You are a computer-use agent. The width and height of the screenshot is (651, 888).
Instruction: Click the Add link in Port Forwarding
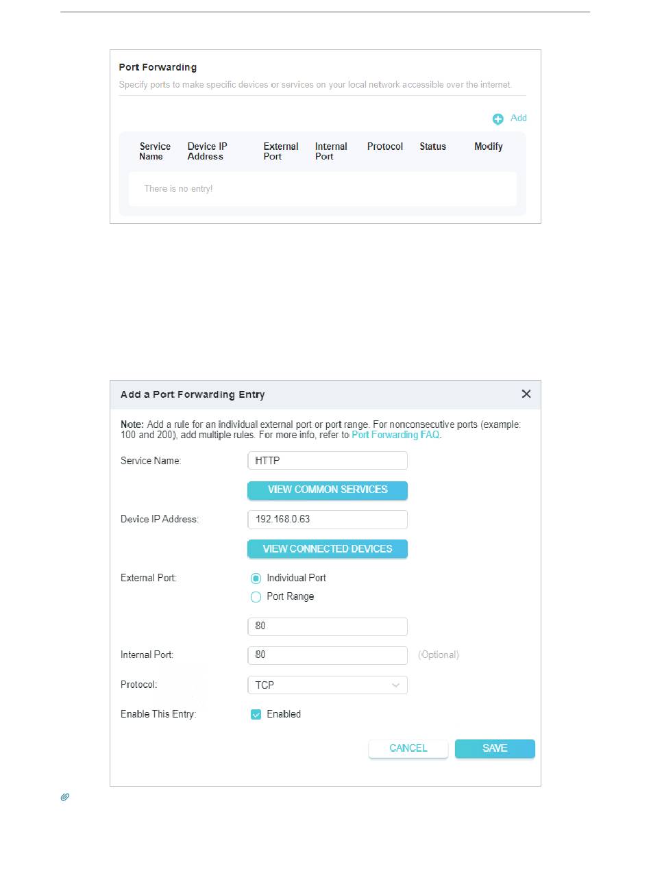(519, 118)
